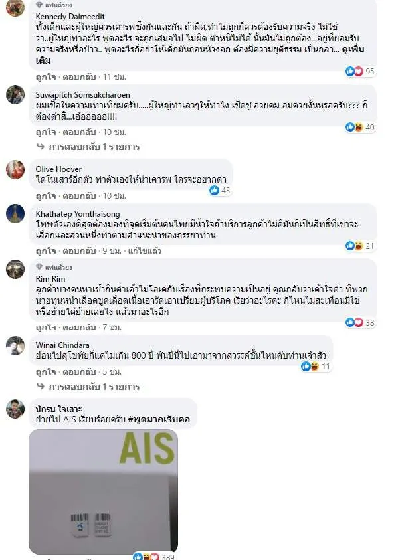Open Kennedy Daimeedit's profile picture

click(x=15, y=7)
